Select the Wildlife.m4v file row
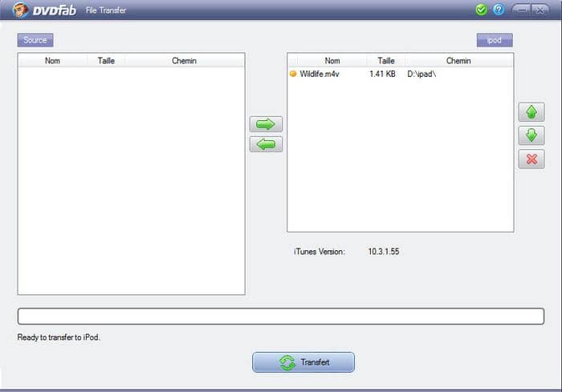562x392 pixels. click(x=401, y=74)
